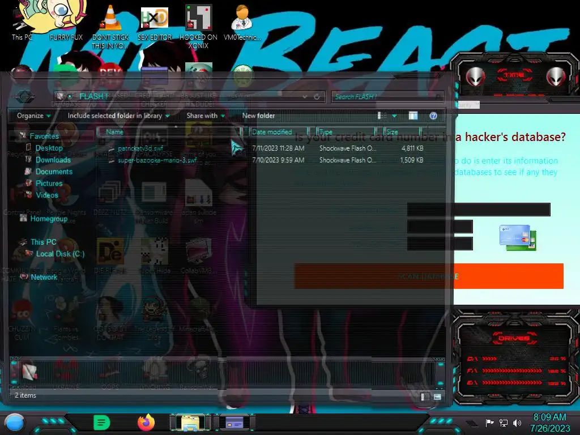Open the view options dropdown arrow
The height and width of the screenshot is (435, 580).
click(x=394, y=116)
